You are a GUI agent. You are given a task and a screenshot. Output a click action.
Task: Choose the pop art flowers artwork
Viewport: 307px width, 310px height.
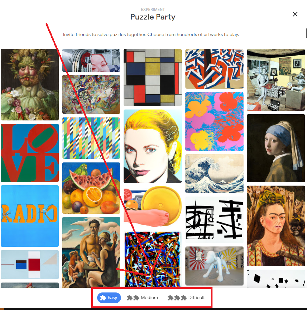point(214,121)
